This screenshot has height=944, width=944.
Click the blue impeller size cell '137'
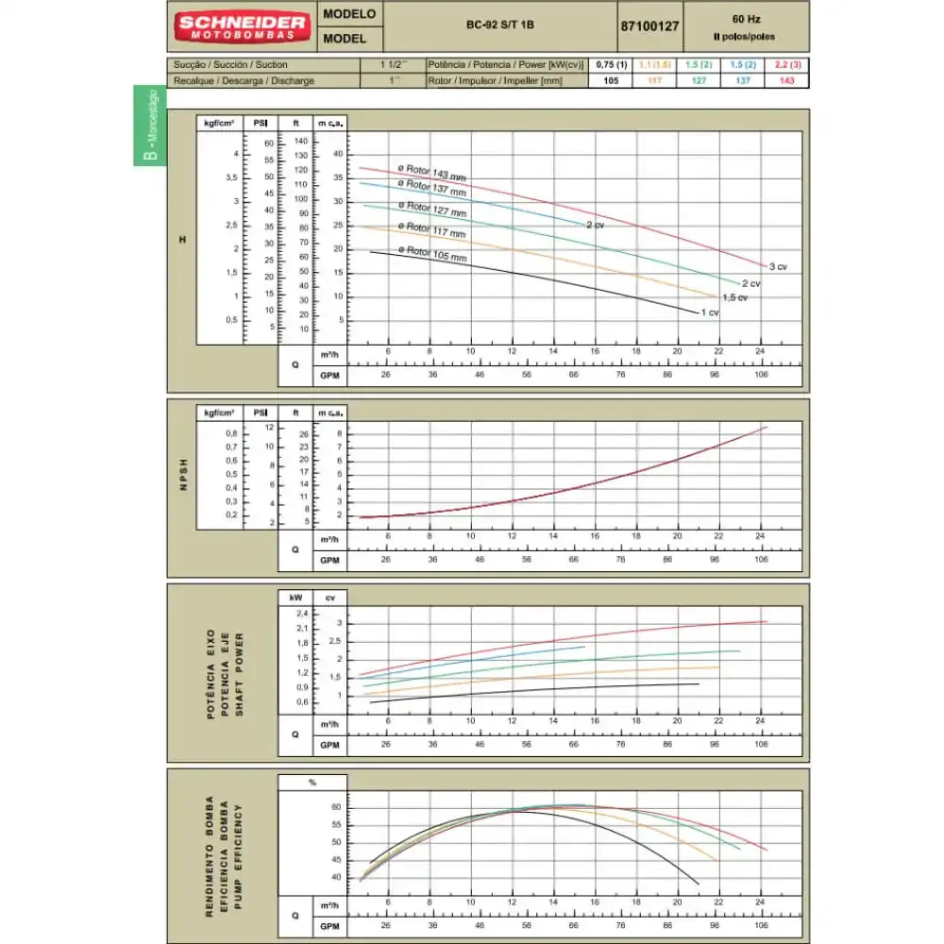click(743, 80)
